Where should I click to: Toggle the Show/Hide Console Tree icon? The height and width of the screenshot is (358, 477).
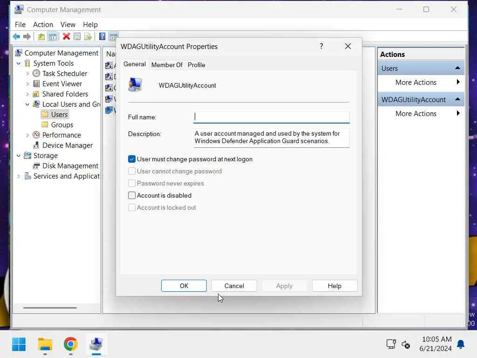click(x=53, y=37)
